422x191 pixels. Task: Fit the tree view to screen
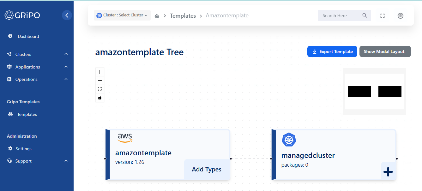(100, 89)
